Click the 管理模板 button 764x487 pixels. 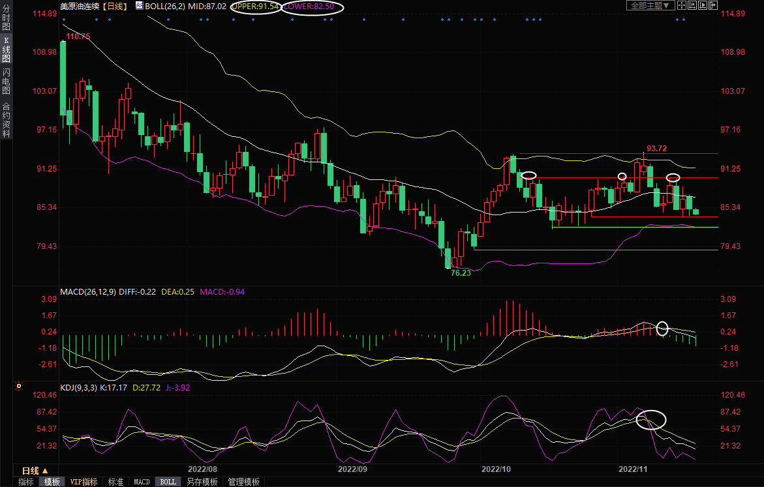point(243,482)
